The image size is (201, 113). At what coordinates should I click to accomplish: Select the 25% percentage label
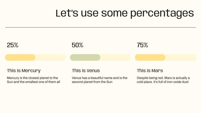pyautogui.click(x=13, y=45)
